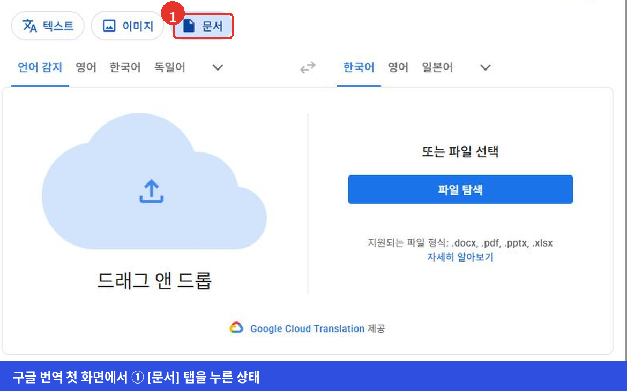Set source language to 한국어

[x=125, y=67]
